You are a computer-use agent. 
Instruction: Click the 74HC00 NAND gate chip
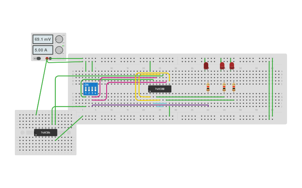(x=160, y=89)
